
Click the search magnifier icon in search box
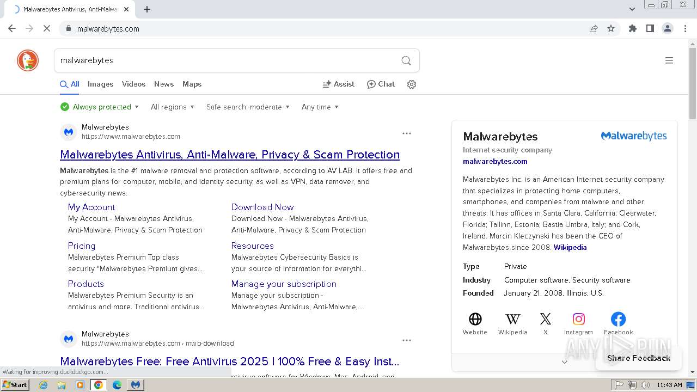click(406, 60)
